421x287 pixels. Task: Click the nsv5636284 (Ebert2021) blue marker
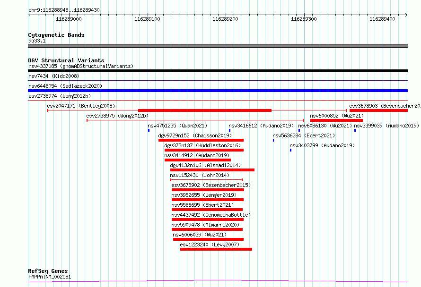click(x=273, y=140)
